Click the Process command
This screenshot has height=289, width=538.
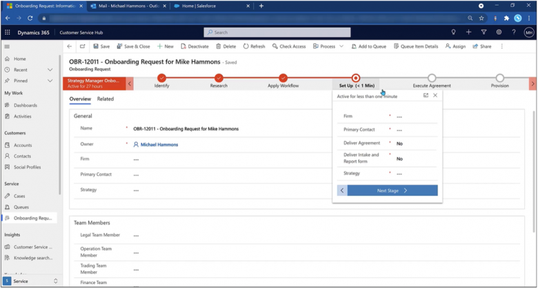point(324,46)
